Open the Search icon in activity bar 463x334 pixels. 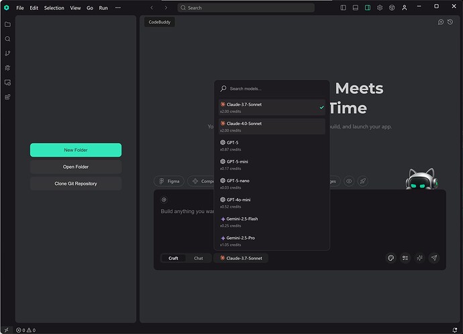[x=7, y=39]
